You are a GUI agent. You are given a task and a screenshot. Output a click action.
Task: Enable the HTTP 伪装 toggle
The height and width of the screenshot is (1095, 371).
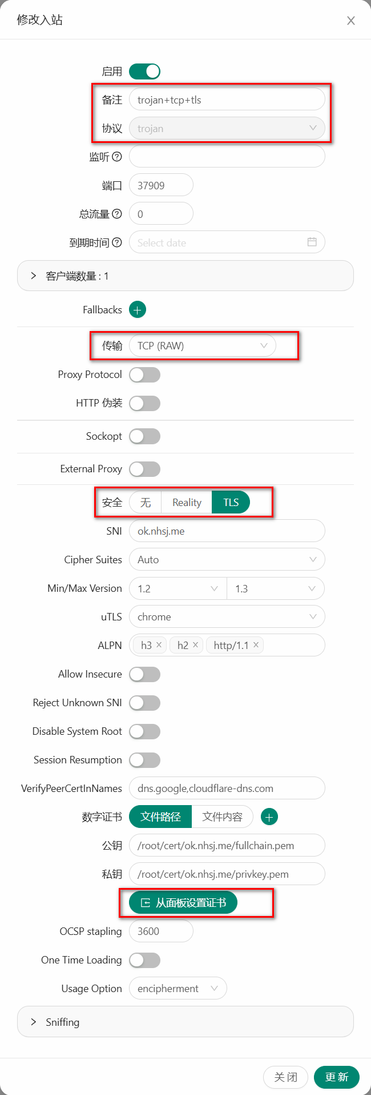point(144,403)
